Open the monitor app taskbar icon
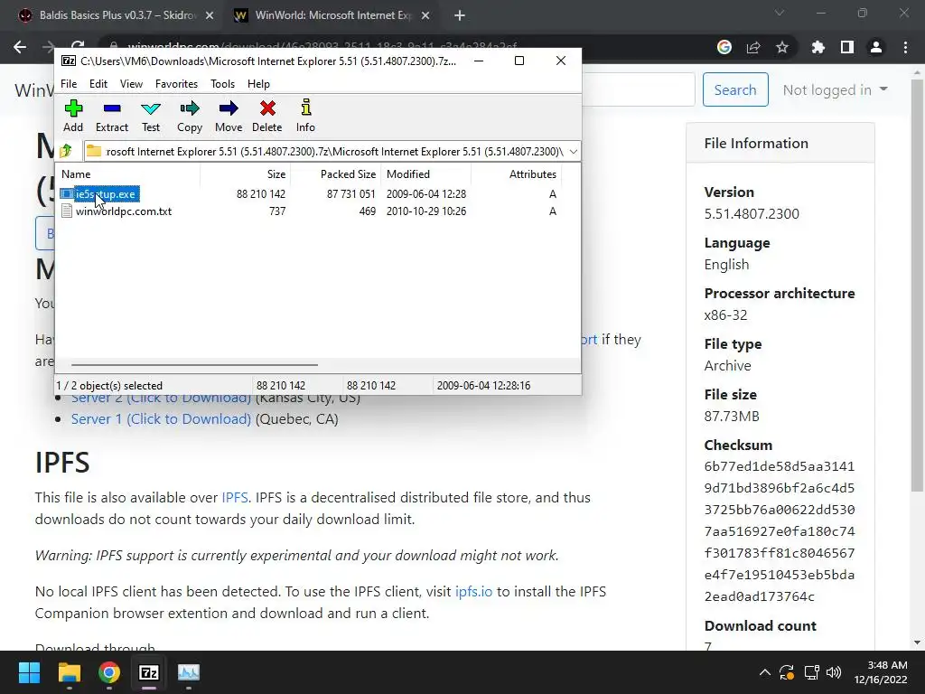Viewport: 925px width, 694px height. [x=189, y=672]
